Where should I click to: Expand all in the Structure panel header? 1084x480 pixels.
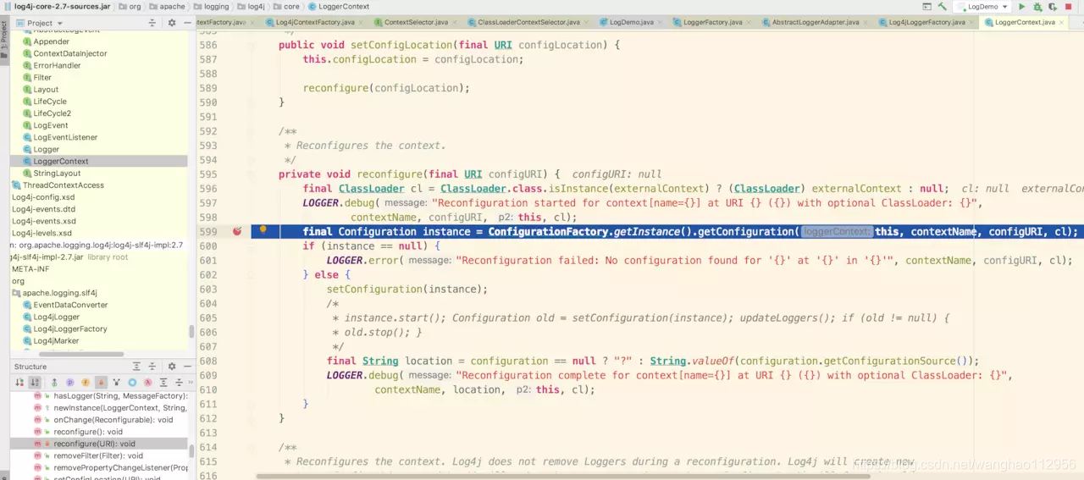[136, 367]
